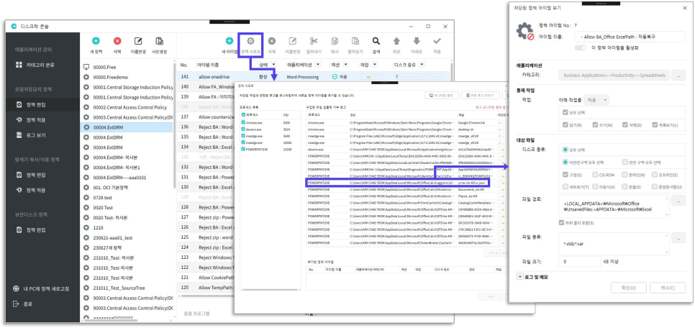This screenshot has height=328, width=695.
Task: Open the 디스크 종류 column filter dropdown
Action: click(x=421, y=65)
